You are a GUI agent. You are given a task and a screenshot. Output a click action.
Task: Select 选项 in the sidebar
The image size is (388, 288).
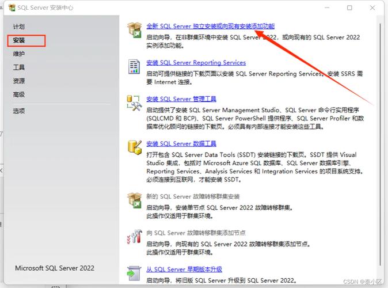[19, 111]
